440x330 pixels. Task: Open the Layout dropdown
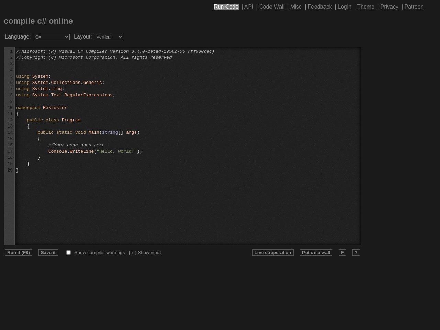click(109, 37)
